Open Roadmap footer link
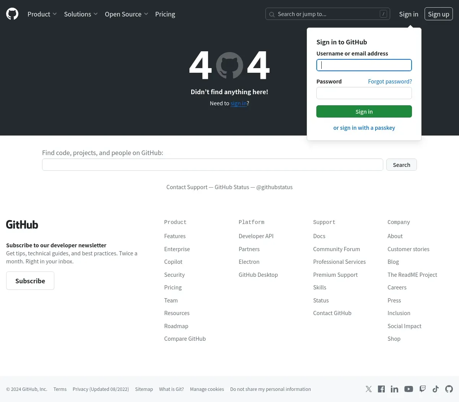Viewport: 459px width, 402px height. (x=176, y=326)
